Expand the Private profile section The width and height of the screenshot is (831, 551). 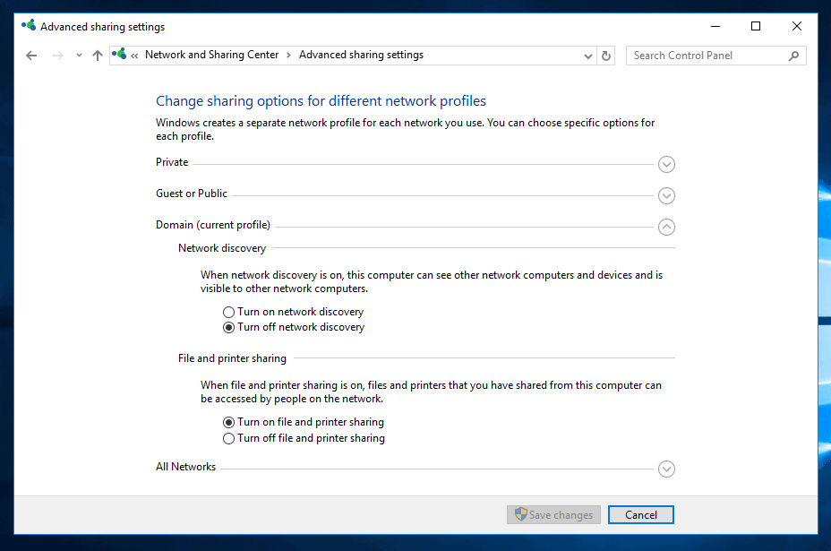click(x=665, y=164)
